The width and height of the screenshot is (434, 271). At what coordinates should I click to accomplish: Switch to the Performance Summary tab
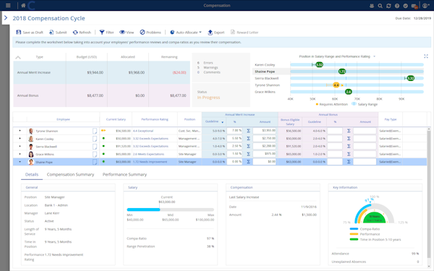124,174
